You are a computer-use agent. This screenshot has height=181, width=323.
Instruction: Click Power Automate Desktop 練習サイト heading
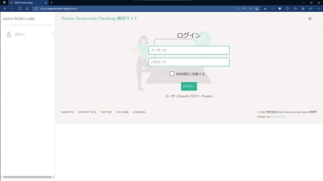100,19
